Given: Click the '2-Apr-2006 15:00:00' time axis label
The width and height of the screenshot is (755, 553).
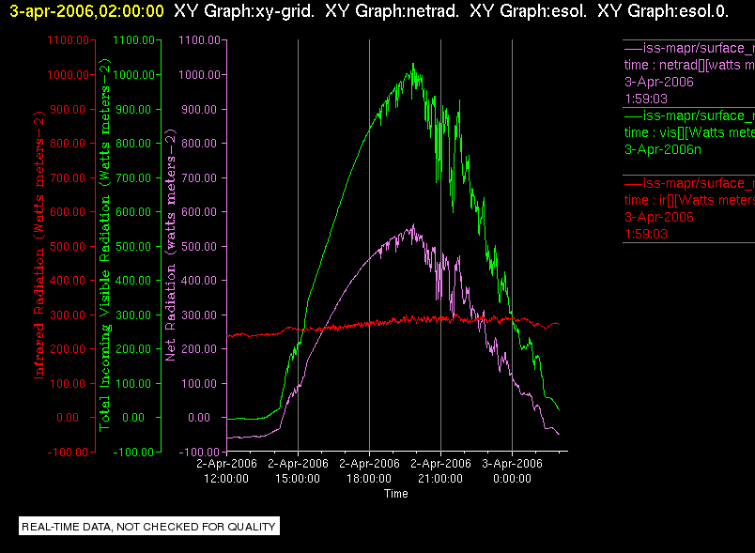Looking at the screenshot, I should tap(298, 471).
